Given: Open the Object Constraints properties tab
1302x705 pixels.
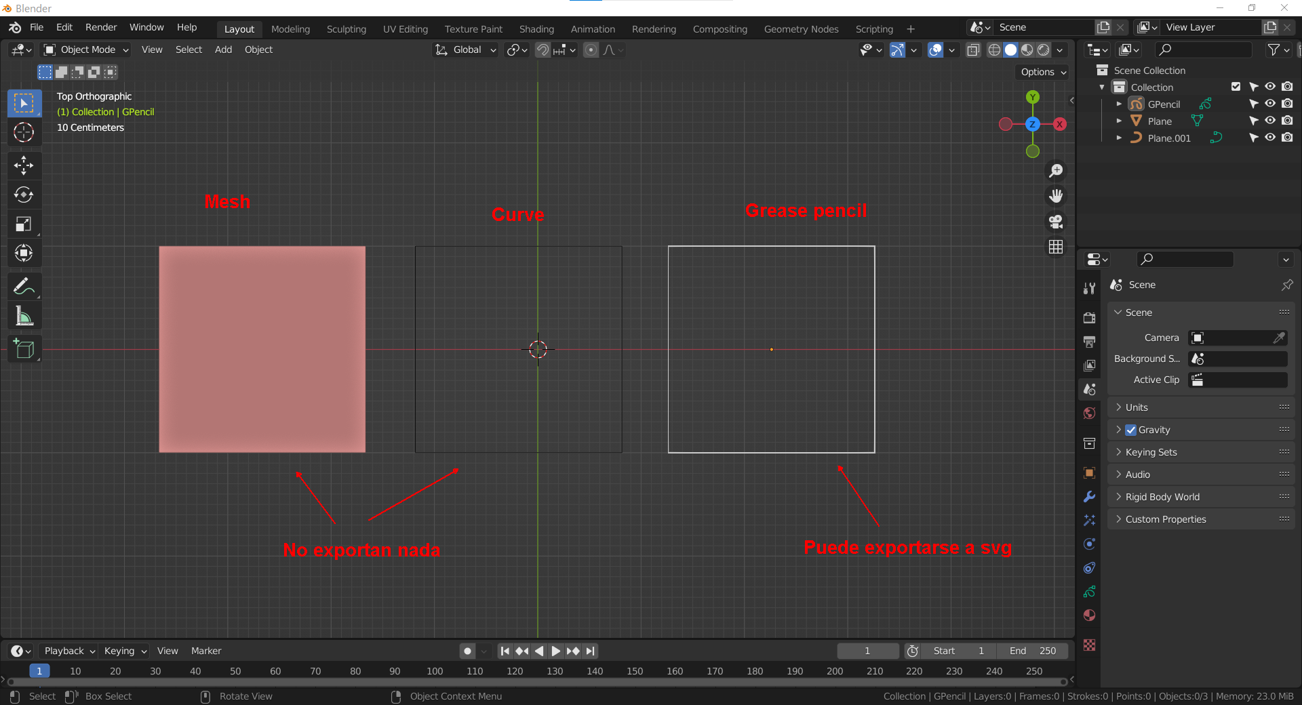Looking at the screenshot, I should point(1089,568).
